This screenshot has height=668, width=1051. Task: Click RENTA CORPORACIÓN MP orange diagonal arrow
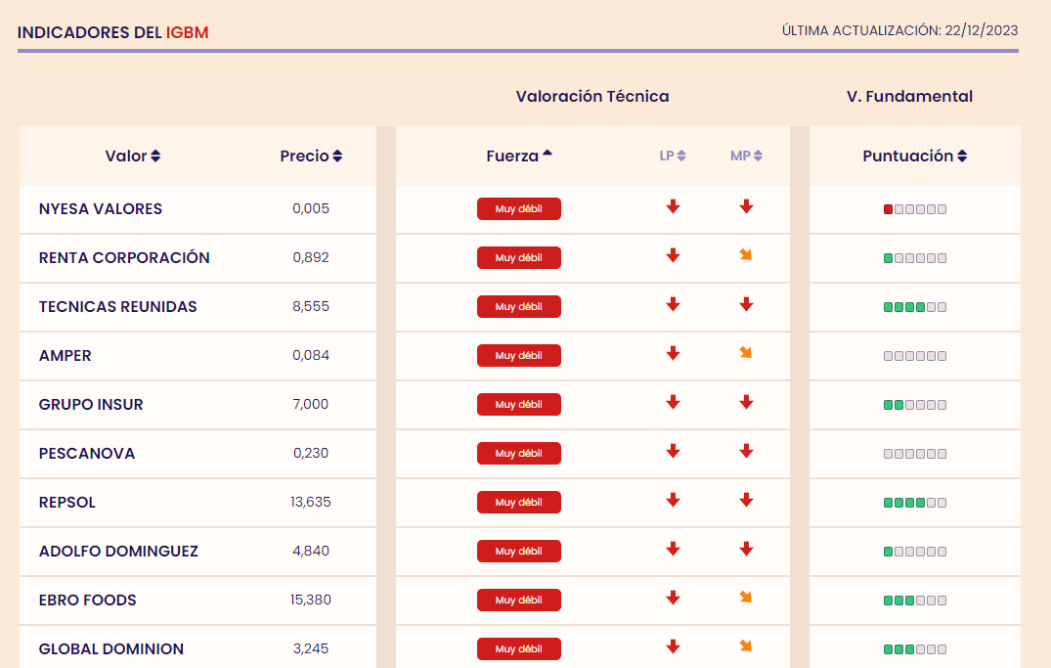tap(745, 255)
